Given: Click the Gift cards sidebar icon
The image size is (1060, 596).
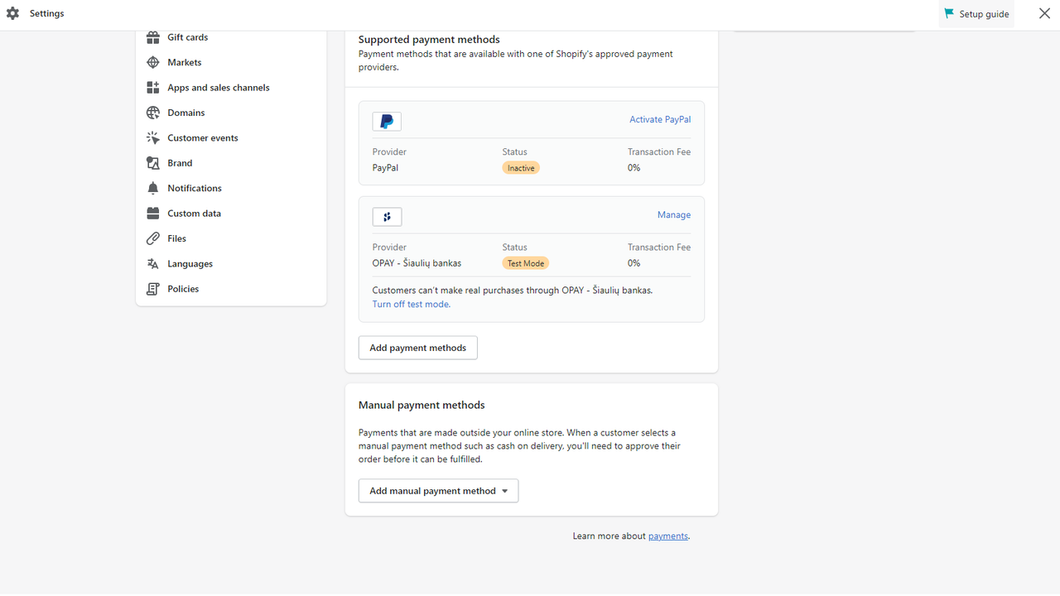Looking at the screenshot, I should 153,37.
